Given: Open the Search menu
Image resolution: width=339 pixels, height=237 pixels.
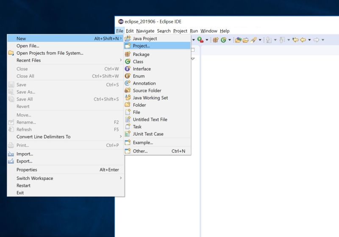Looking at the screenshot, I should 164,31.
